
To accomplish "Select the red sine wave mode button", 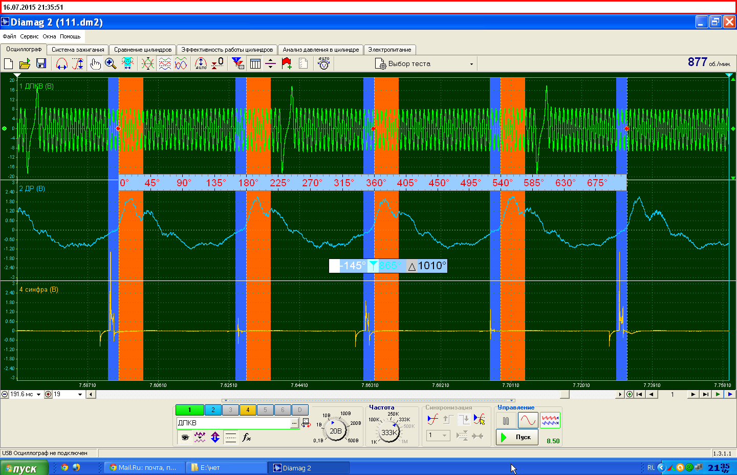I will click(528, 421).
